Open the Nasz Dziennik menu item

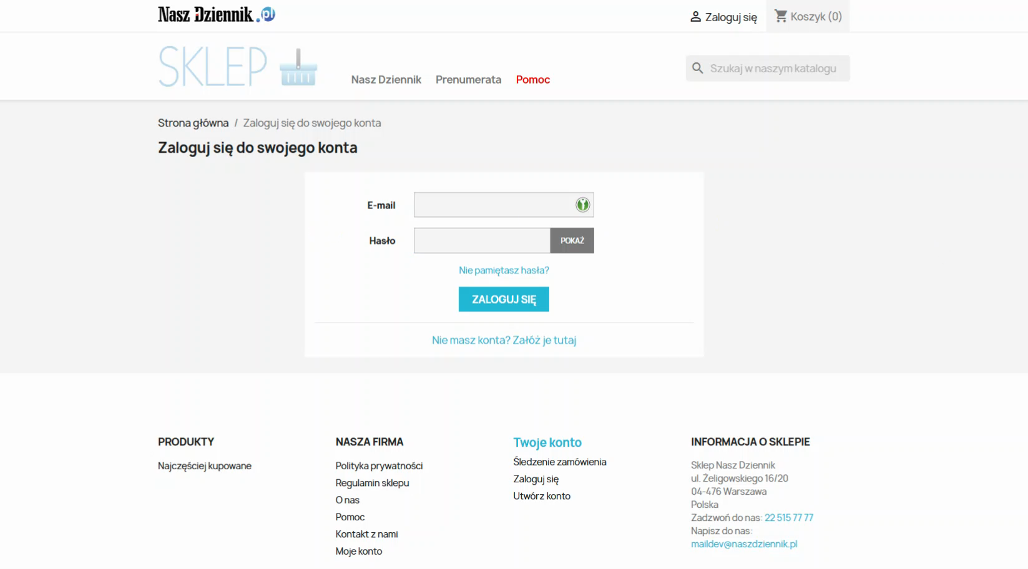click(386, 79)
